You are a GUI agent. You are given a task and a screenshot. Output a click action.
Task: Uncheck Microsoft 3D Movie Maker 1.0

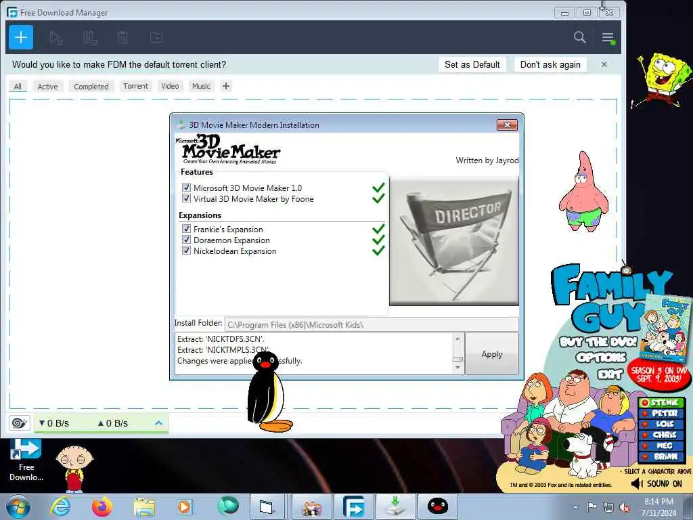tap(187, 188)
